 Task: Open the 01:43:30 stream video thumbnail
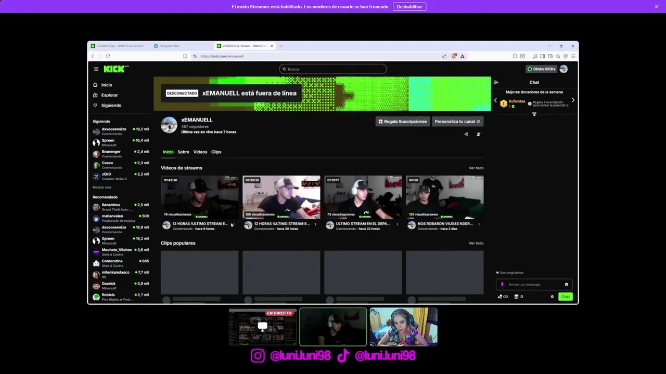(x=200, y=197)
